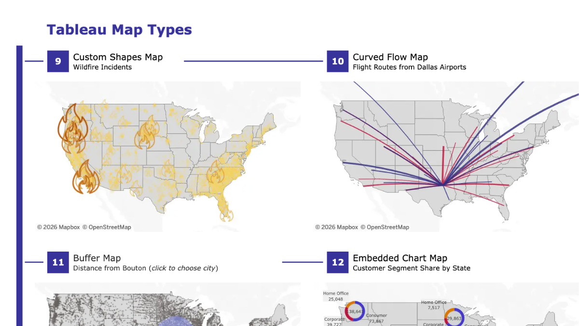The width and height of the screenshot is (579, 326).
Task: Click the 'Home Office 25,048' label
Action: (x=336, y=296)
